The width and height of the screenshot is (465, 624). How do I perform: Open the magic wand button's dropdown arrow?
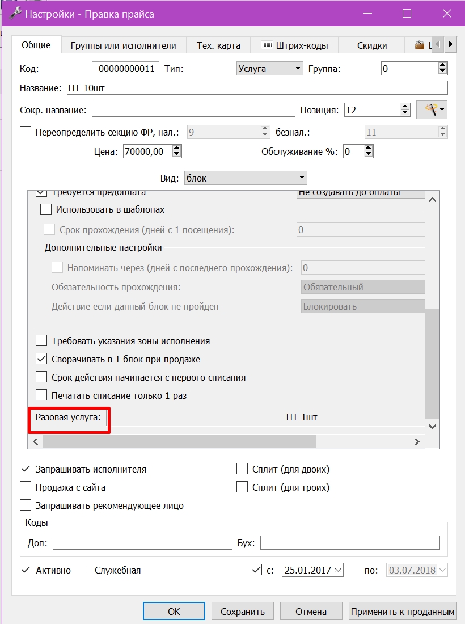point(442,110)
